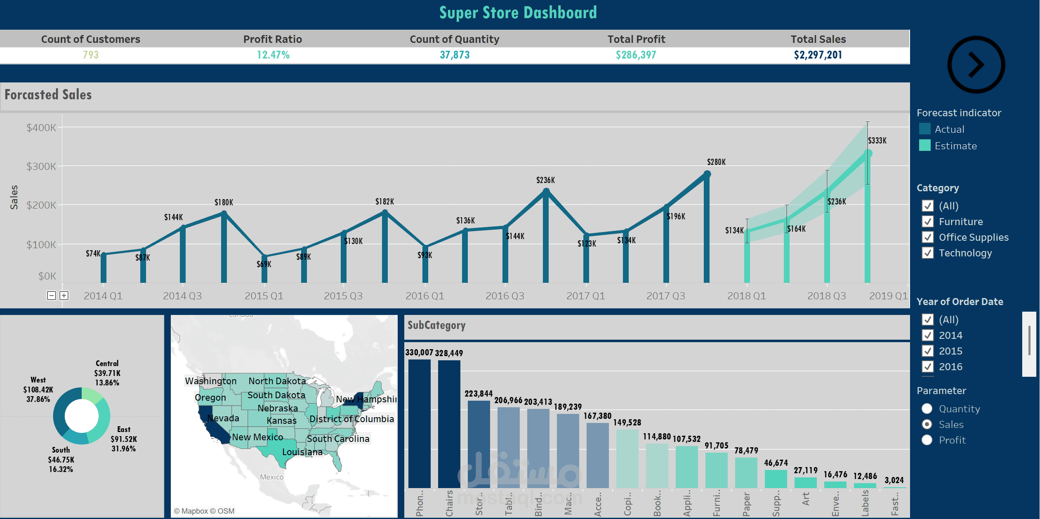The width and height of the screenshot is (1040, 519).
Task: Select the Appliances bar labeled 107,532
Action: click(687, 467)
